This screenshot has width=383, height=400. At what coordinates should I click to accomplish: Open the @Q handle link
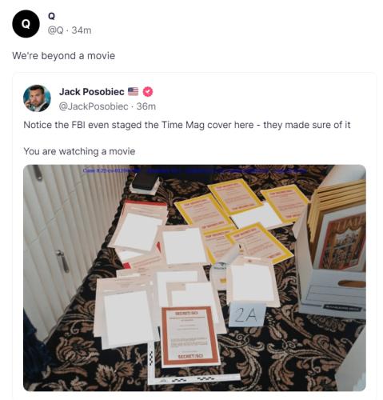(x=56, y=30)
